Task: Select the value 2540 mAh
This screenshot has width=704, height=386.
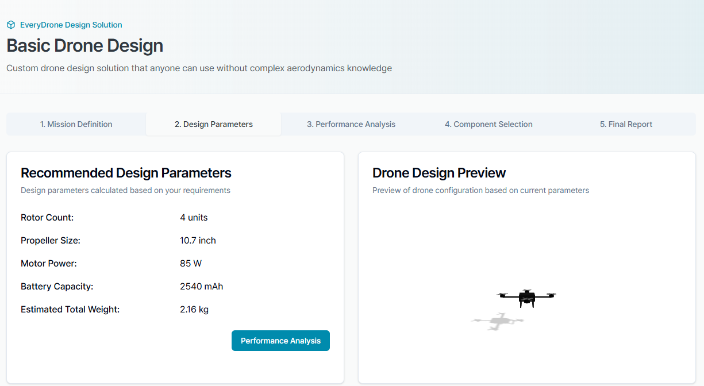Action: pos(201,287)
